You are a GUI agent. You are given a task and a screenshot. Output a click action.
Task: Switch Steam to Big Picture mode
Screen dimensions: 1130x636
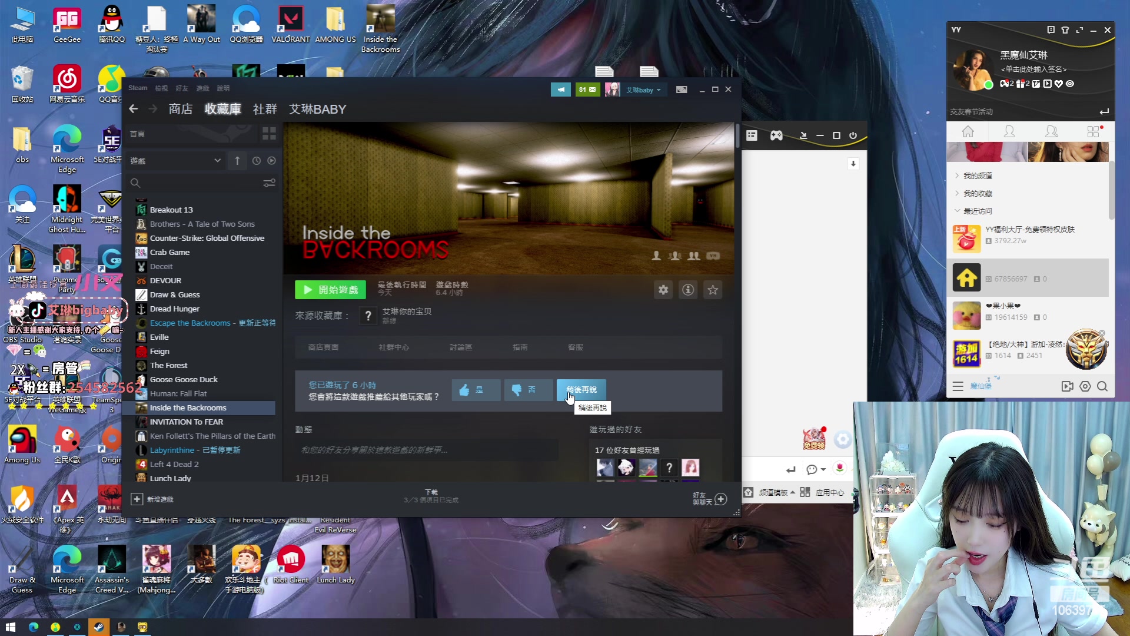pos(682,90)
